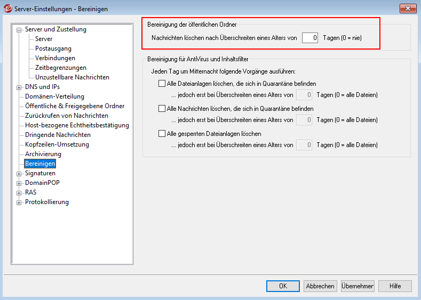Click the OK button
This screenshot has height=300, width=421.
(283, 286)
